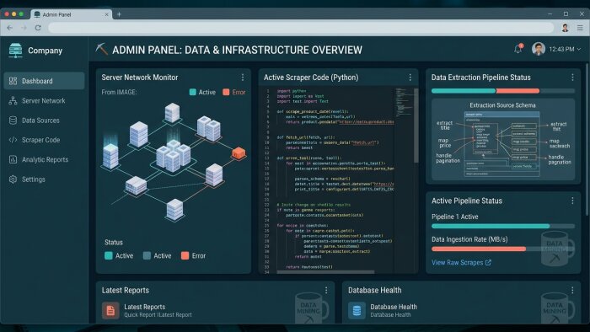Expand the 12:43 PM dropdown chevron

click(579, 49)
